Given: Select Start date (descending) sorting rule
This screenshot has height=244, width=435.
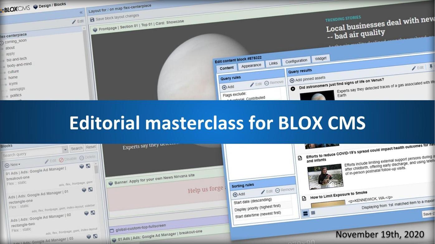Looking at the screenshot, I should click(253, 201).
